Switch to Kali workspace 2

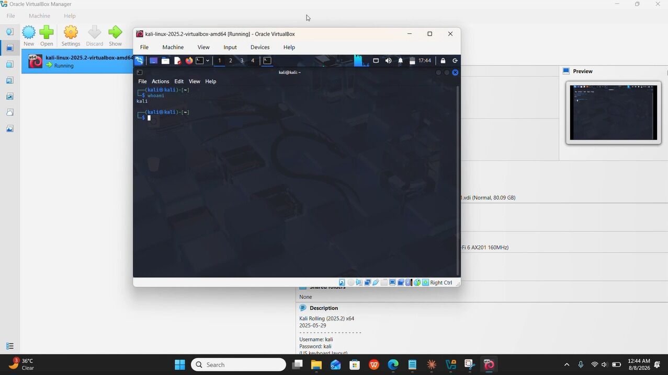click(231, 61)
